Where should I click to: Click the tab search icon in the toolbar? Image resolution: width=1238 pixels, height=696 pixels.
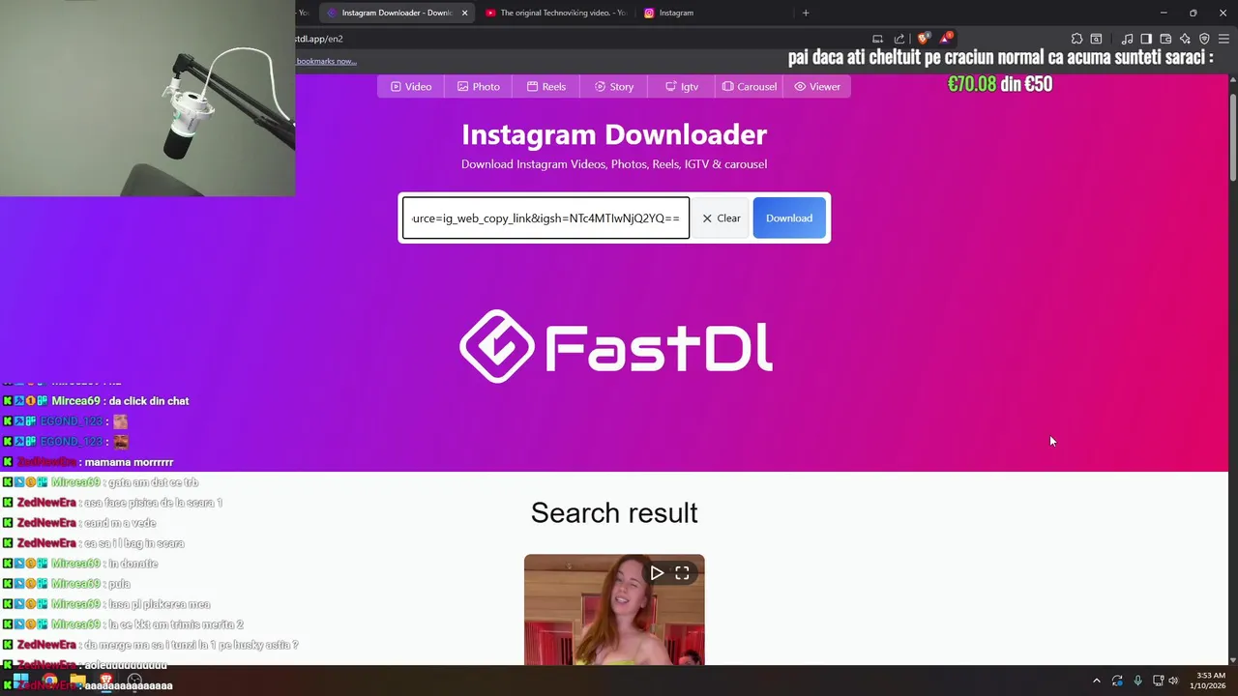point(1096,39)
